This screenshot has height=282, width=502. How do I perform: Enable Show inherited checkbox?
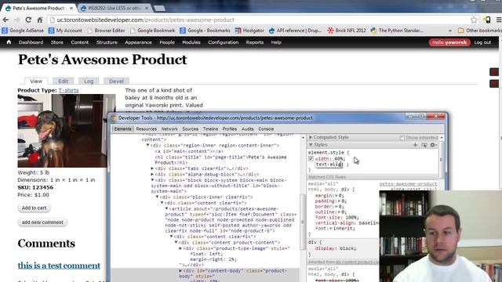pyautogui.click(x=402, y=138)
